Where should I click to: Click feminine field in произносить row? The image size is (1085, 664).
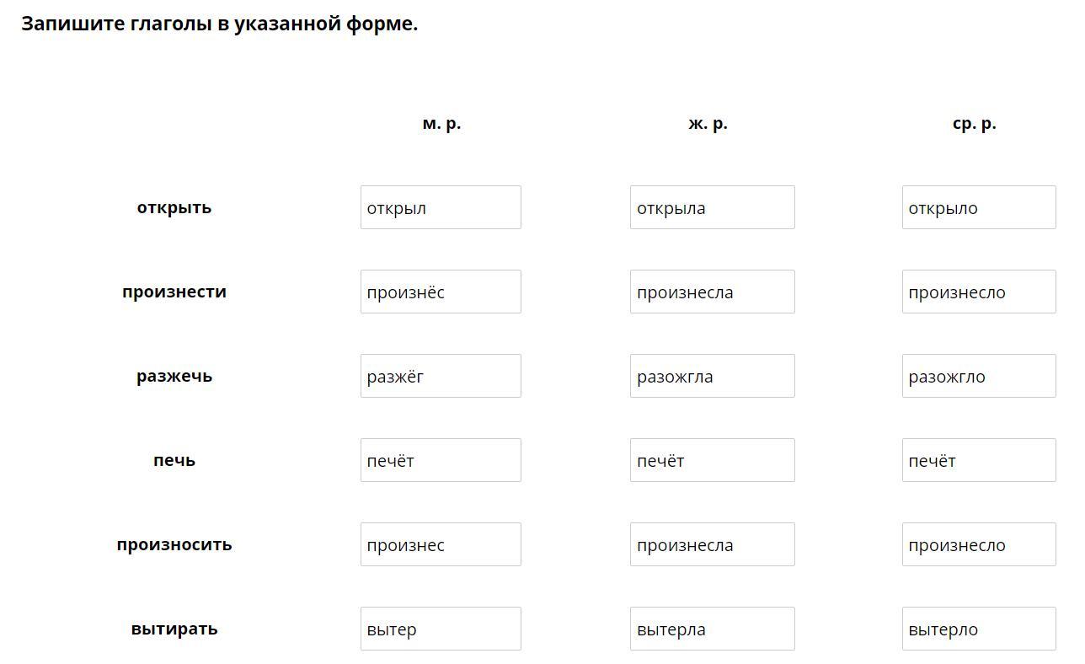coord(712,544)
